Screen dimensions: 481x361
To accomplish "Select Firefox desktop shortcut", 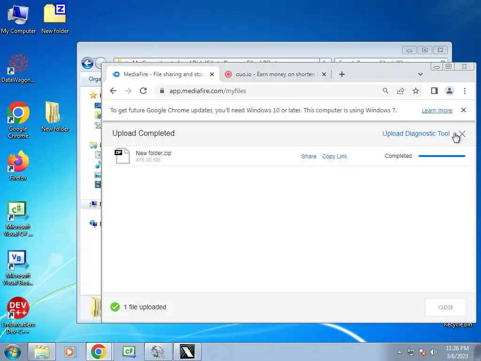I will pos(18,166).
